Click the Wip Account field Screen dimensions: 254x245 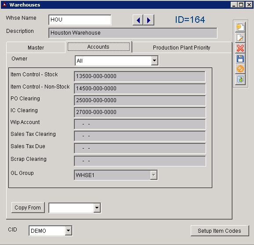point(140,124)
